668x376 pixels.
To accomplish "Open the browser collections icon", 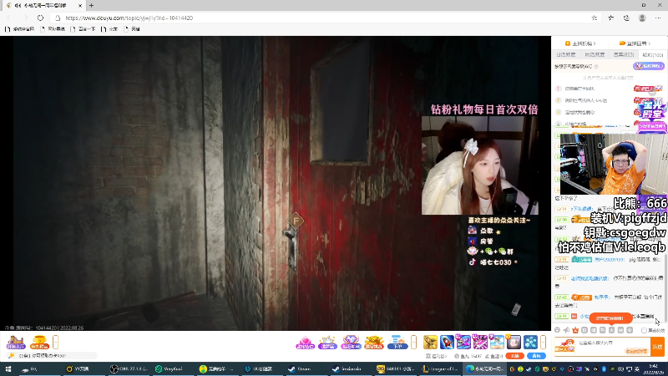I will tap(626, 18).
